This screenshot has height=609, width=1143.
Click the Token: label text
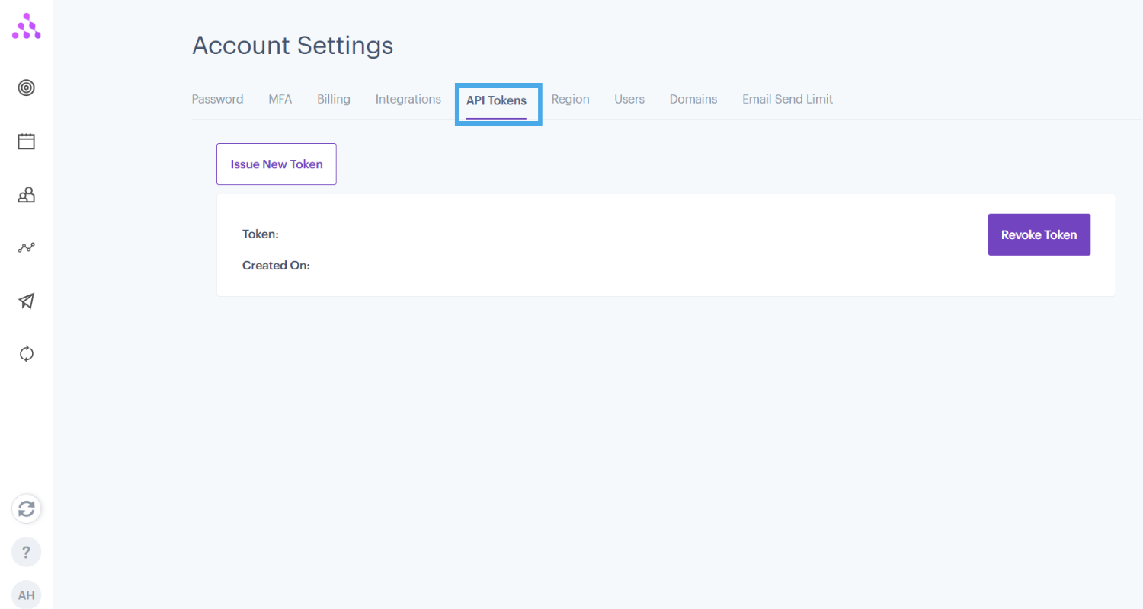(261, 234)
